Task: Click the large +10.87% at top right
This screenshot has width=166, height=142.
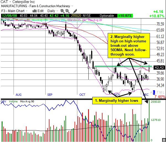Action: coord(157,16)
